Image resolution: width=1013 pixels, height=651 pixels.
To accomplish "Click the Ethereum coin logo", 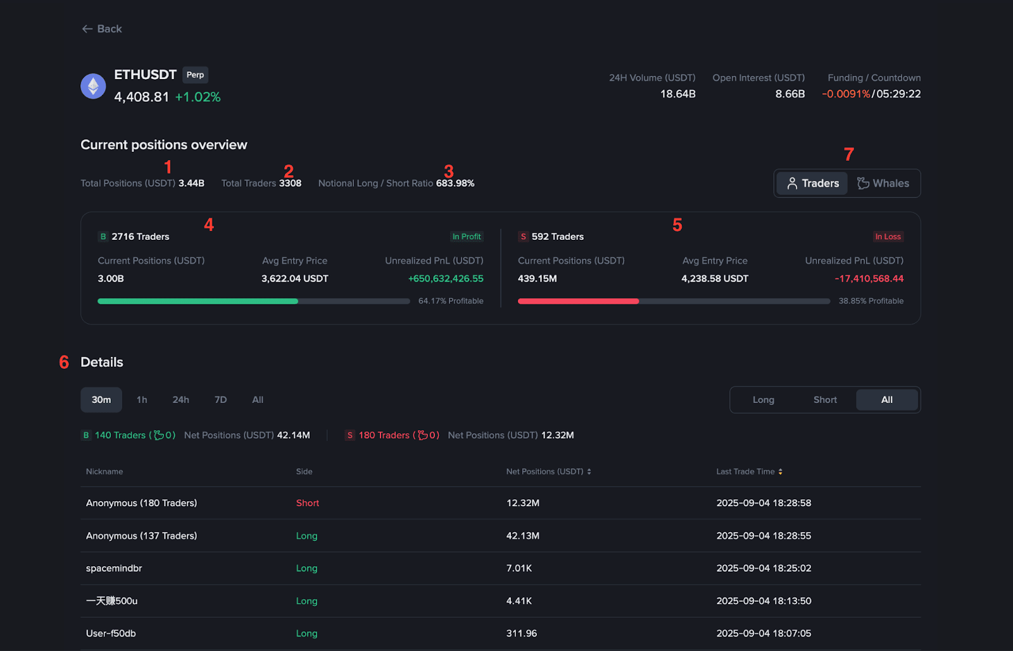I will (93, 86).
